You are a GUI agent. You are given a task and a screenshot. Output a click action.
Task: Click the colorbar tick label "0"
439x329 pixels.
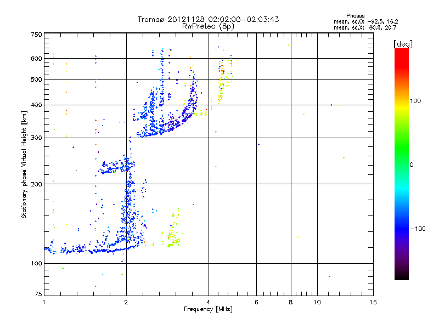pos(412,165)
